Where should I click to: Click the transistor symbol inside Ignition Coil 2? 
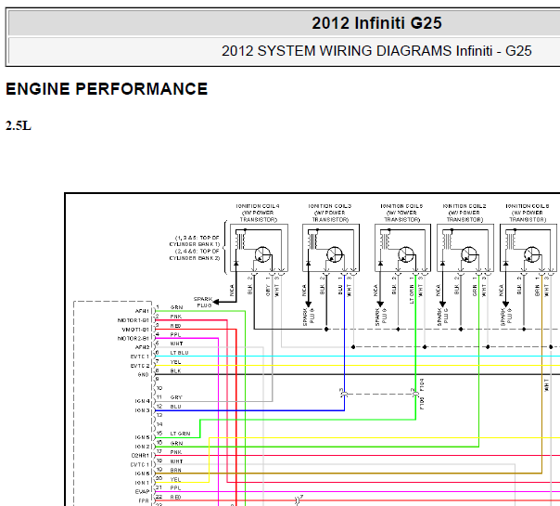pyautogui.click(x=468, y=255)
